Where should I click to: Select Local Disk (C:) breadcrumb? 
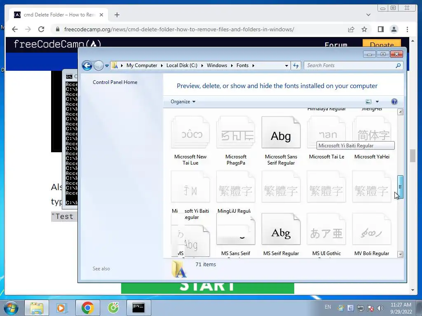(182, 65)
